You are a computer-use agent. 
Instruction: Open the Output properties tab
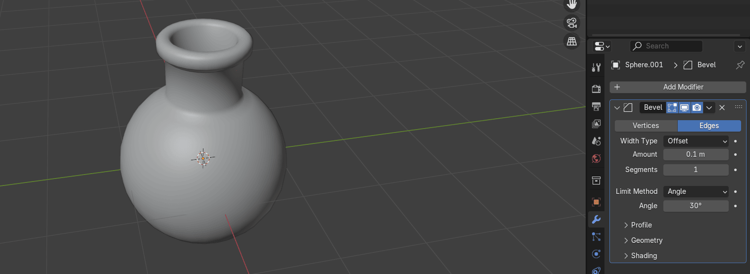tap(596, 106)
